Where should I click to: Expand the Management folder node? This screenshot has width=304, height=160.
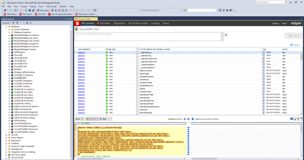[x=6, y=149]
